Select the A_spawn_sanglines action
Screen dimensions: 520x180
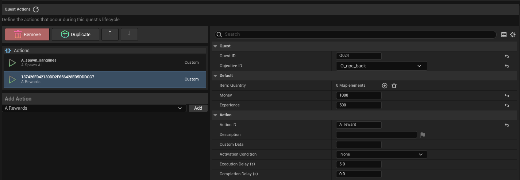tap(105, 63)
